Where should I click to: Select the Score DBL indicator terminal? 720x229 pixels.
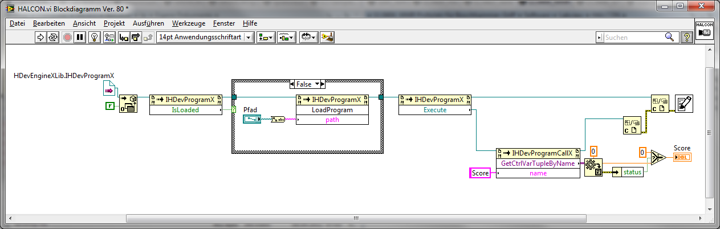682,157
